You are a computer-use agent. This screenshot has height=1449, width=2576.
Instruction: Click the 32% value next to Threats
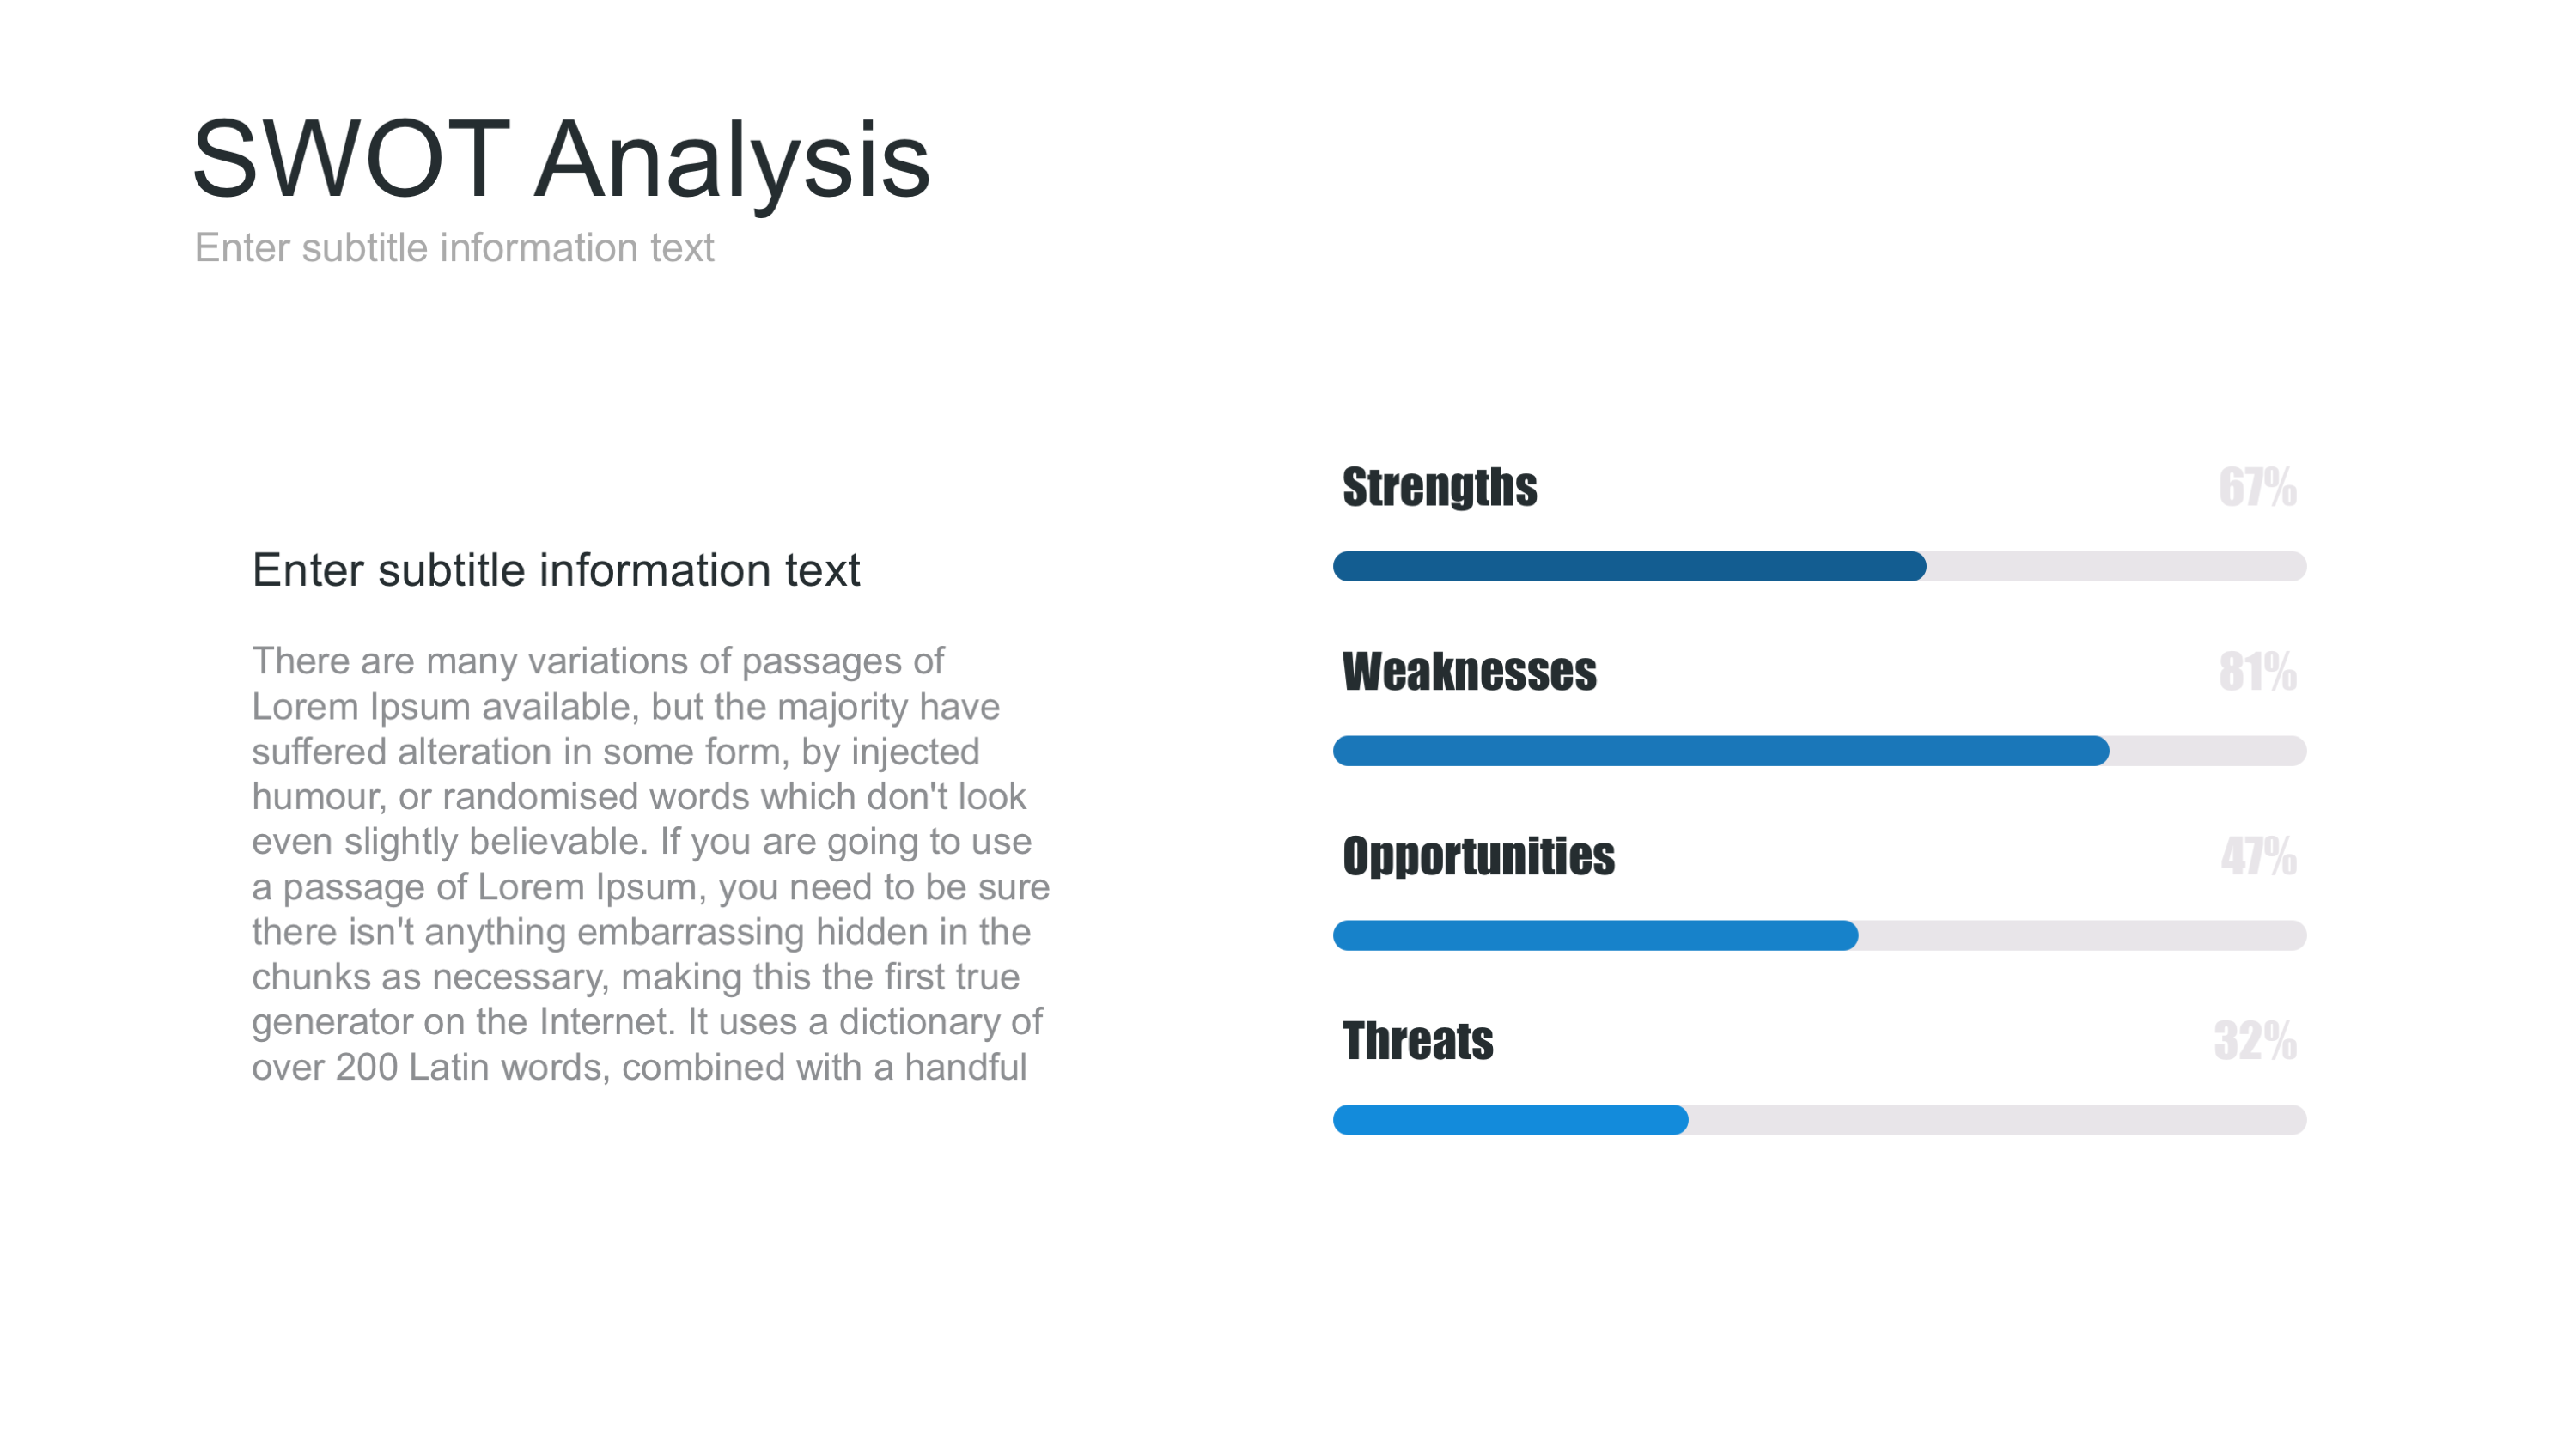pos(2254,1040)
